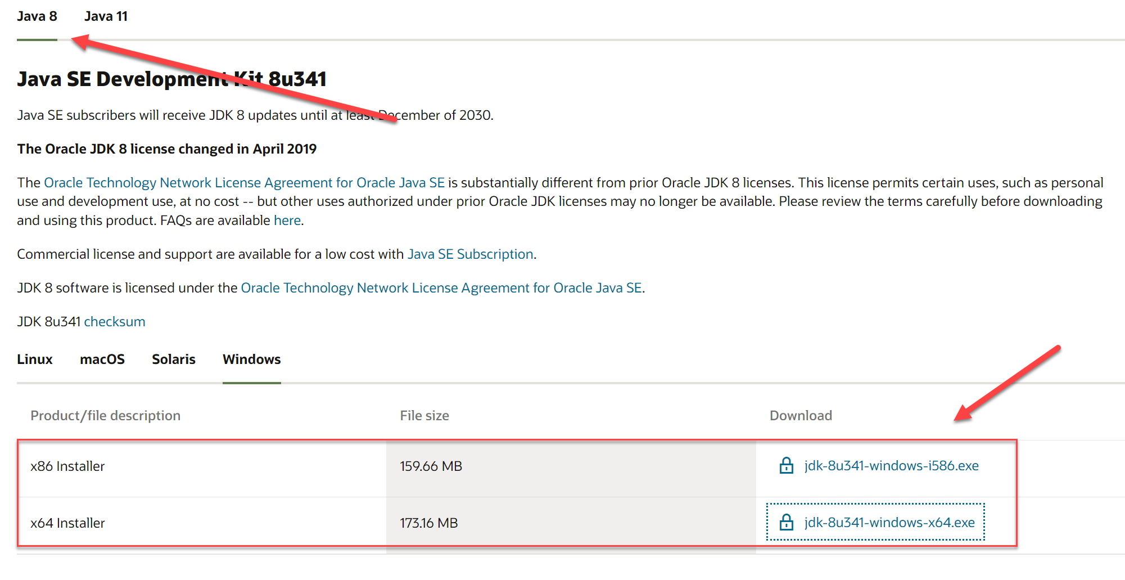This screenshot has width=1125, height=580.
Task: Download jdk-8u341-windows-x64.exe
Action: [889, 523]
